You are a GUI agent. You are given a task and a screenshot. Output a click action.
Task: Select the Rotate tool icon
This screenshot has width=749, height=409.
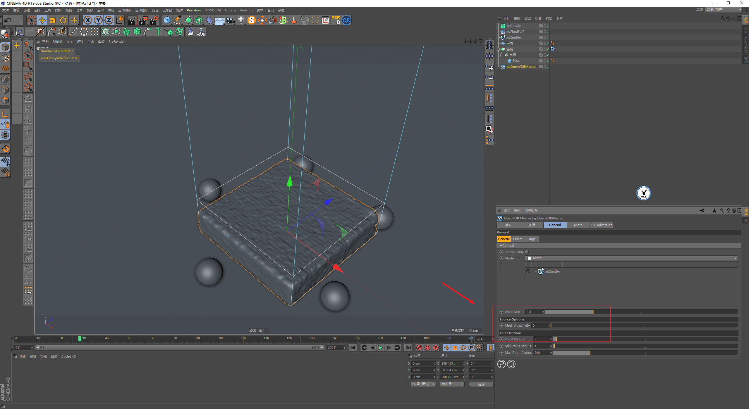click(x=63, y=20)
